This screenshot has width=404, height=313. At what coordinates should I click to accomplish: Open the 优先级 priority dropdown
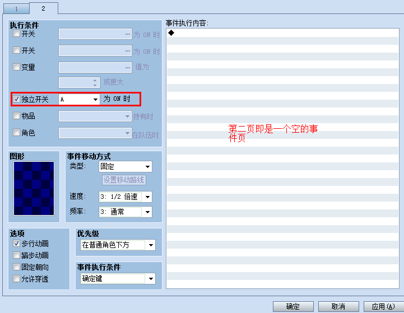pyautogui.click(x=118, y=245)
